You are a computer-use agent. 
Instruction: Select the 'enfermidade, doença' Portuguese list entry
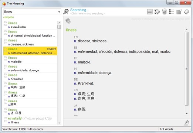(30, 68)
